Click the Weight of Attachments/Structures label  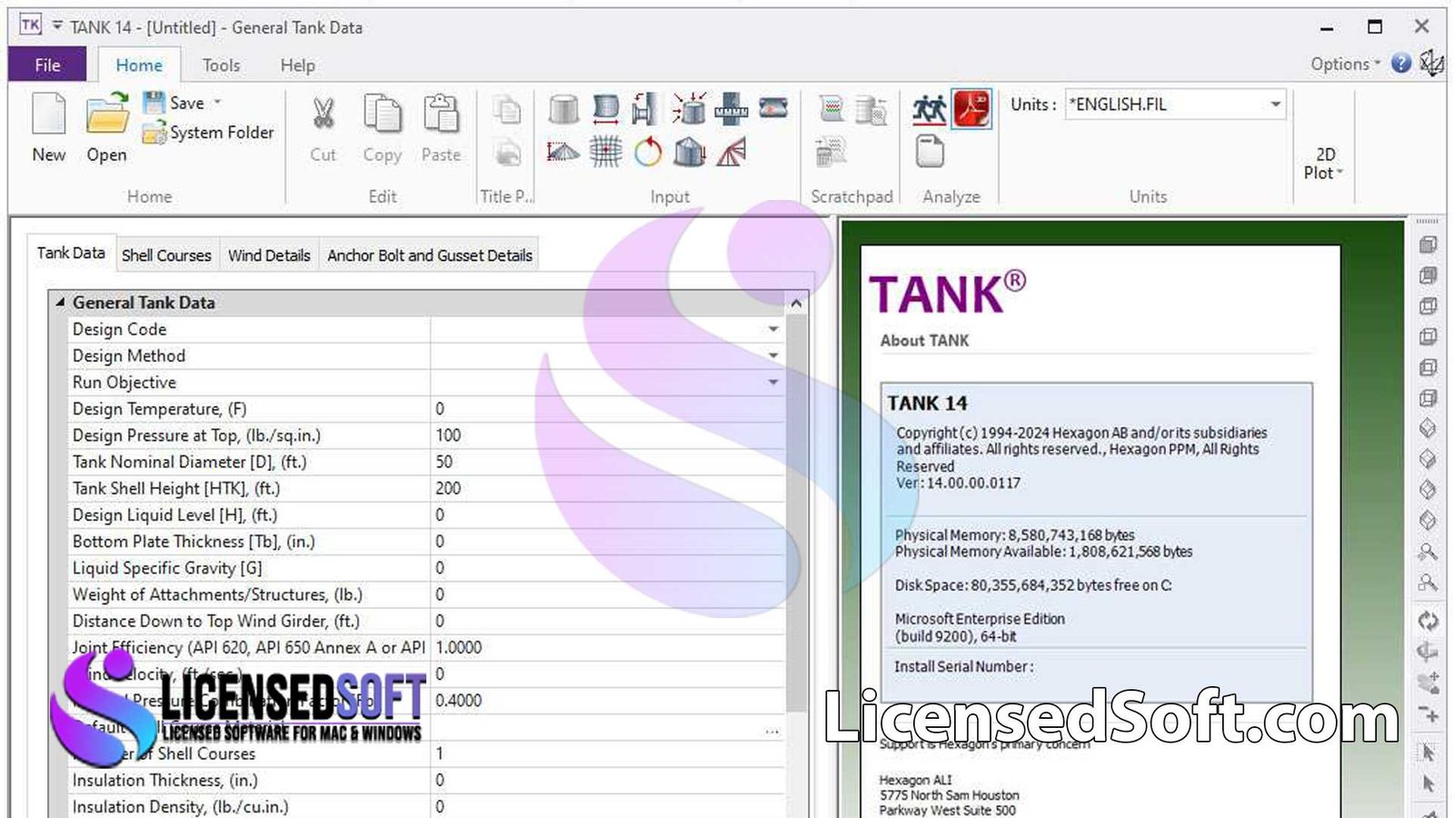[217, 594]
